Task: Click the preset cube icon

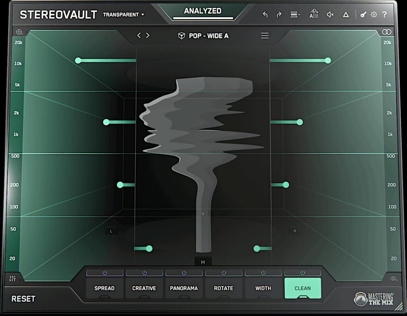Action: 181,35
